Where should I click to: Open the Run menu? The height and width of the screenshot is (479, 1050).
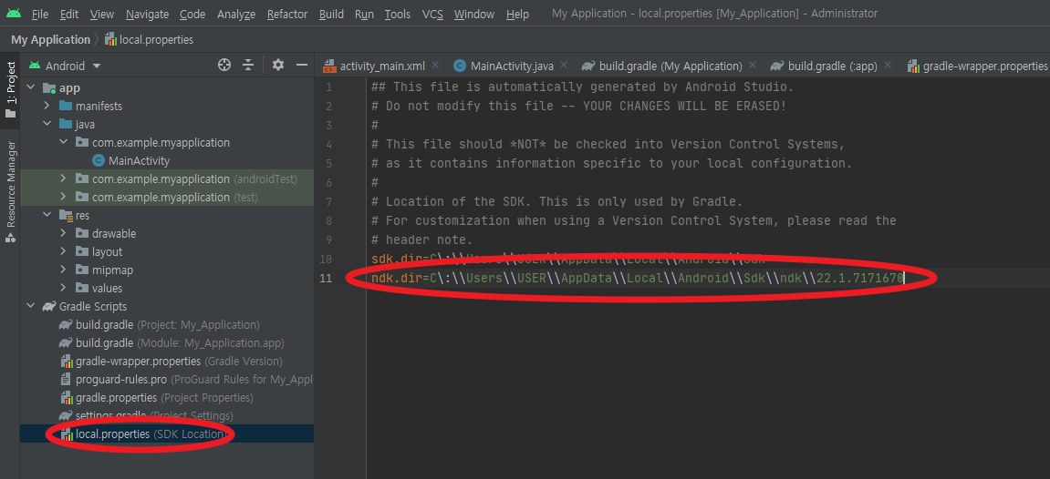364,14
